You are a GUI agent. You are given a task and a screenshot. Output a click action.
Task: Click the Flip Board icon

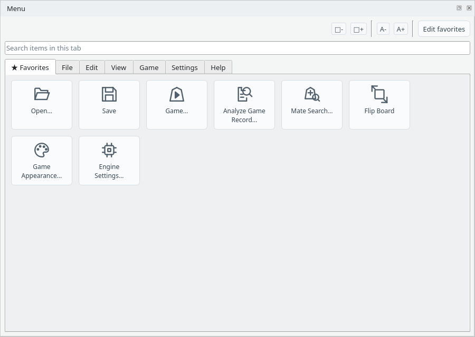pos(379,94)
